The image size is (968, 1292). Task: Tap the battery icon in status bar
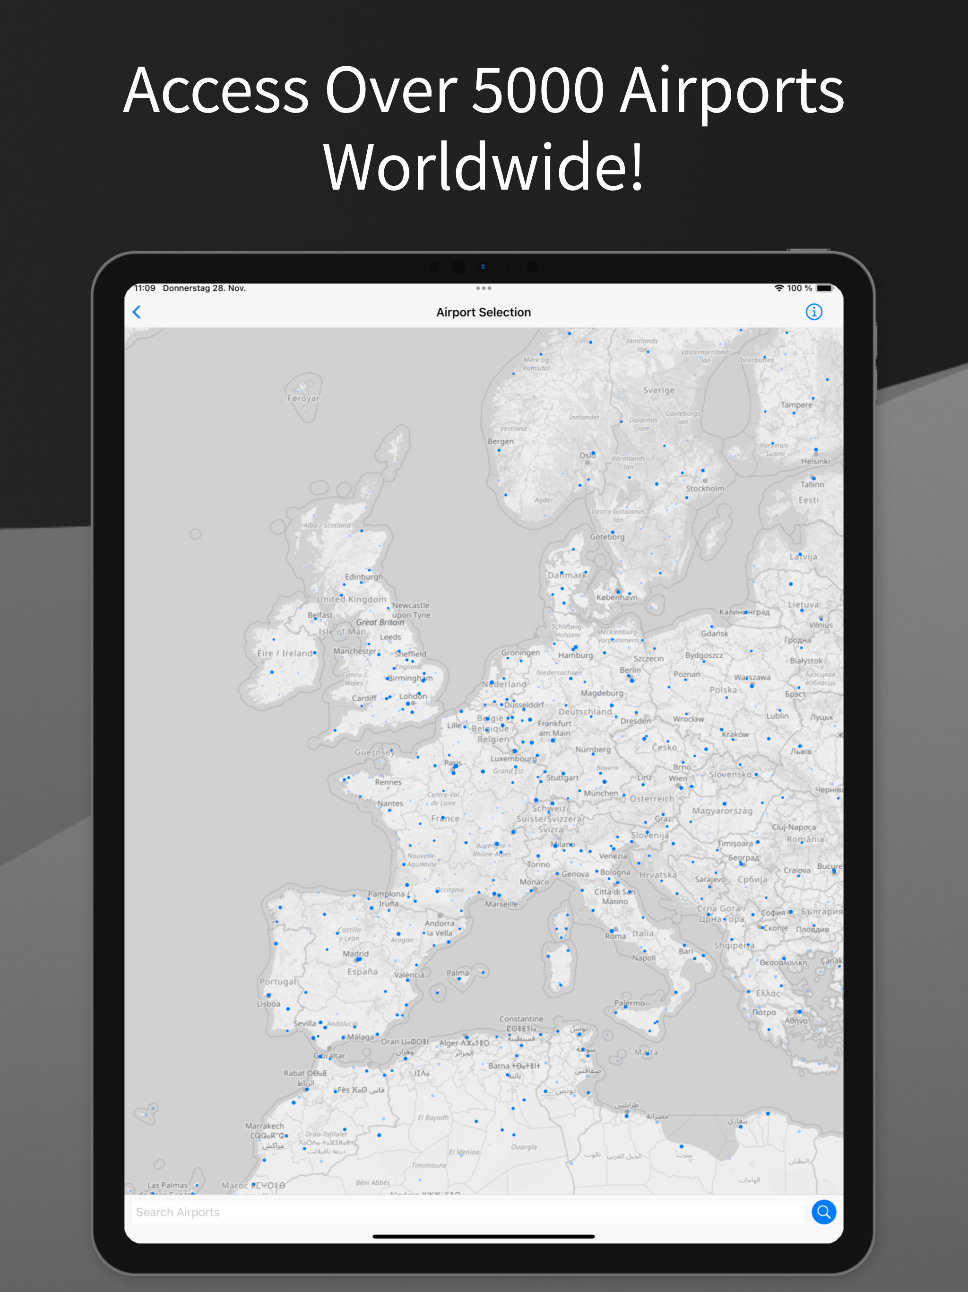click(x=824, y=288)
